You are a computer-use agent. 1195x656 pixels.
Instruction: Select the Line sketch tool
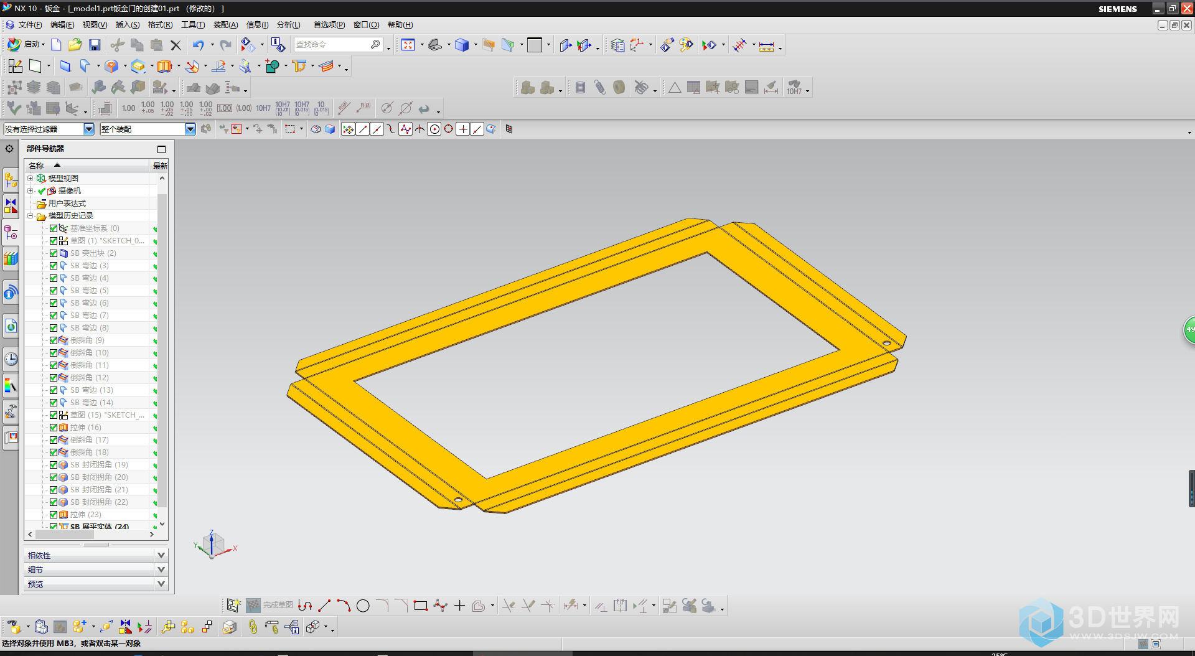click(324, 606)
